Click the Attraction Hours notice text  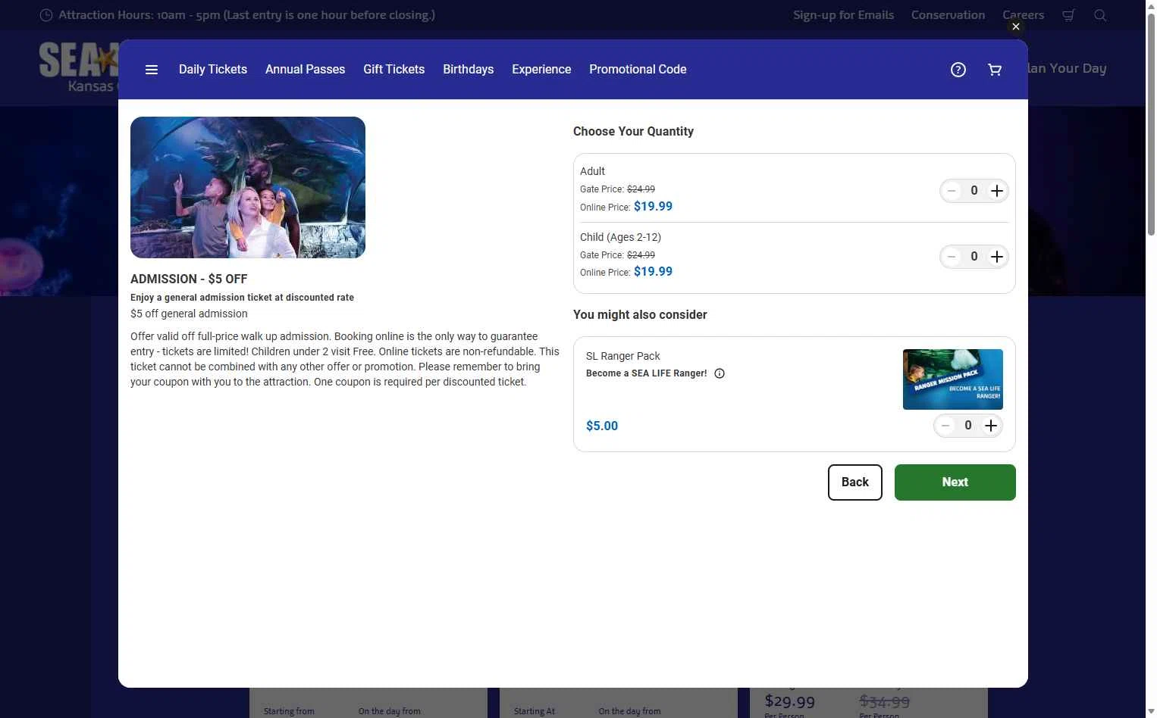point(246,15)
